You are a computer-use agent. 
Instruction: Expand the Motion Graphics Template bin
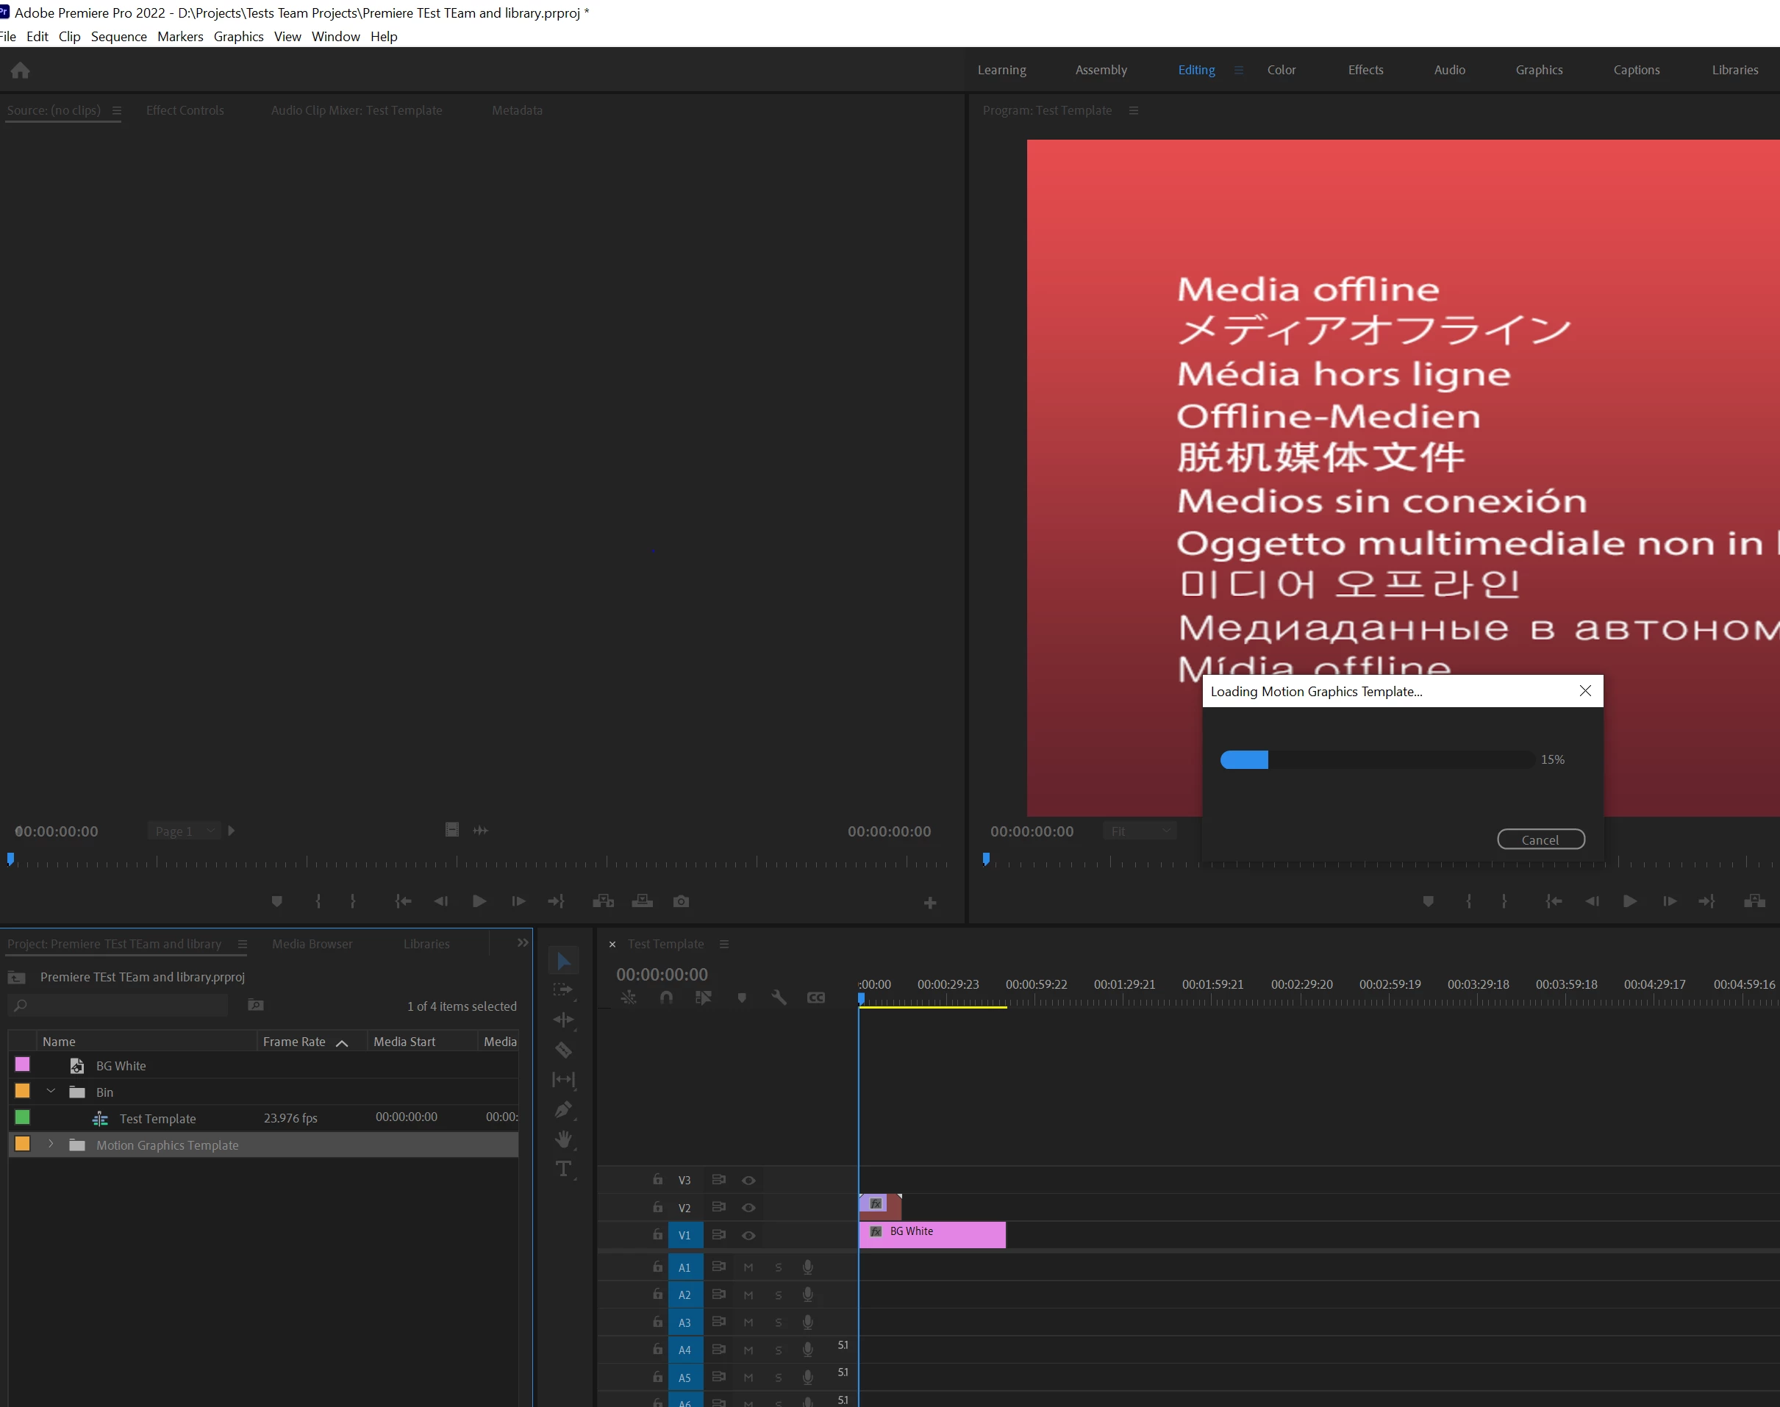tap(51, 1145)
